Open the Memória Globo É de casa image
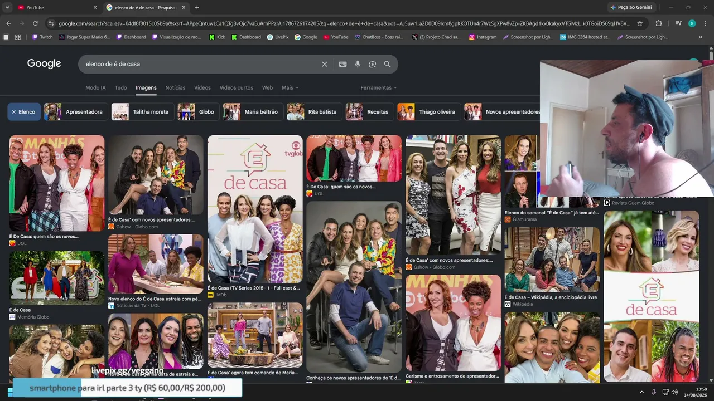Viewport: 714px width, 401px height. 57,278
